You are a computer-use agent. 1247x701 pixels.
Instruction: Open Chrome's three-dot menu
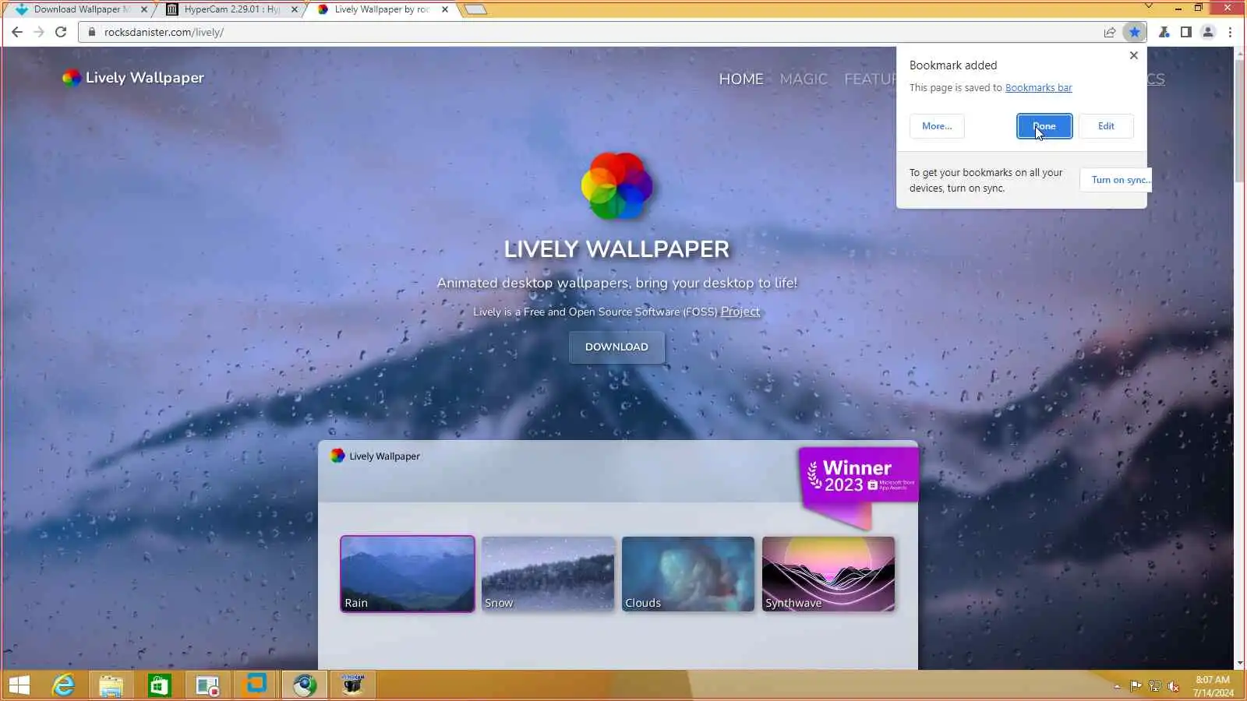click(x=1231, y=32)
